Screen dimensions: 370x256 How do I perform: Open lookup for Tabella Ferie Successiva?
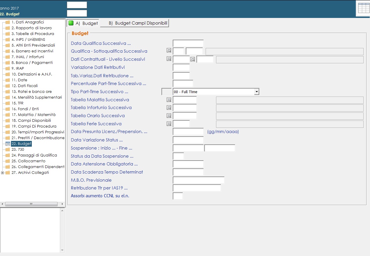tap(169, 124)
